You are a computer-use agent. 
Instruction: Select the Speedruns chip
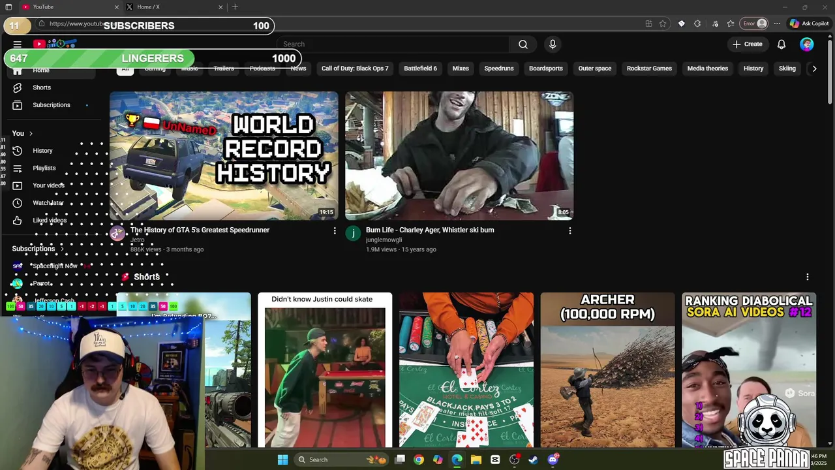(499, 69)
